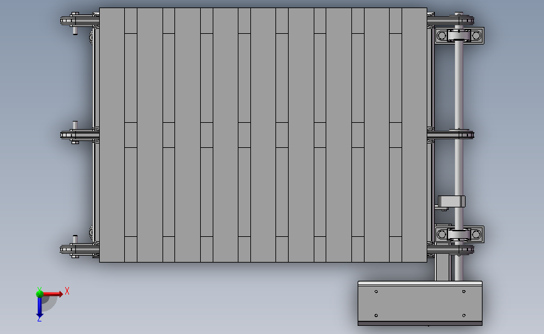Select the bottom-left idler chain assembly

pos(80,249)
